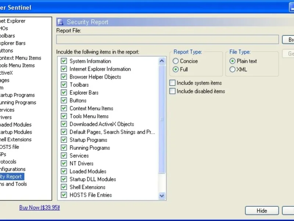The width and height of the screenshot is (294, 221).
Task: Select Explorer Bars in the left tree
Action: point(12,43)
